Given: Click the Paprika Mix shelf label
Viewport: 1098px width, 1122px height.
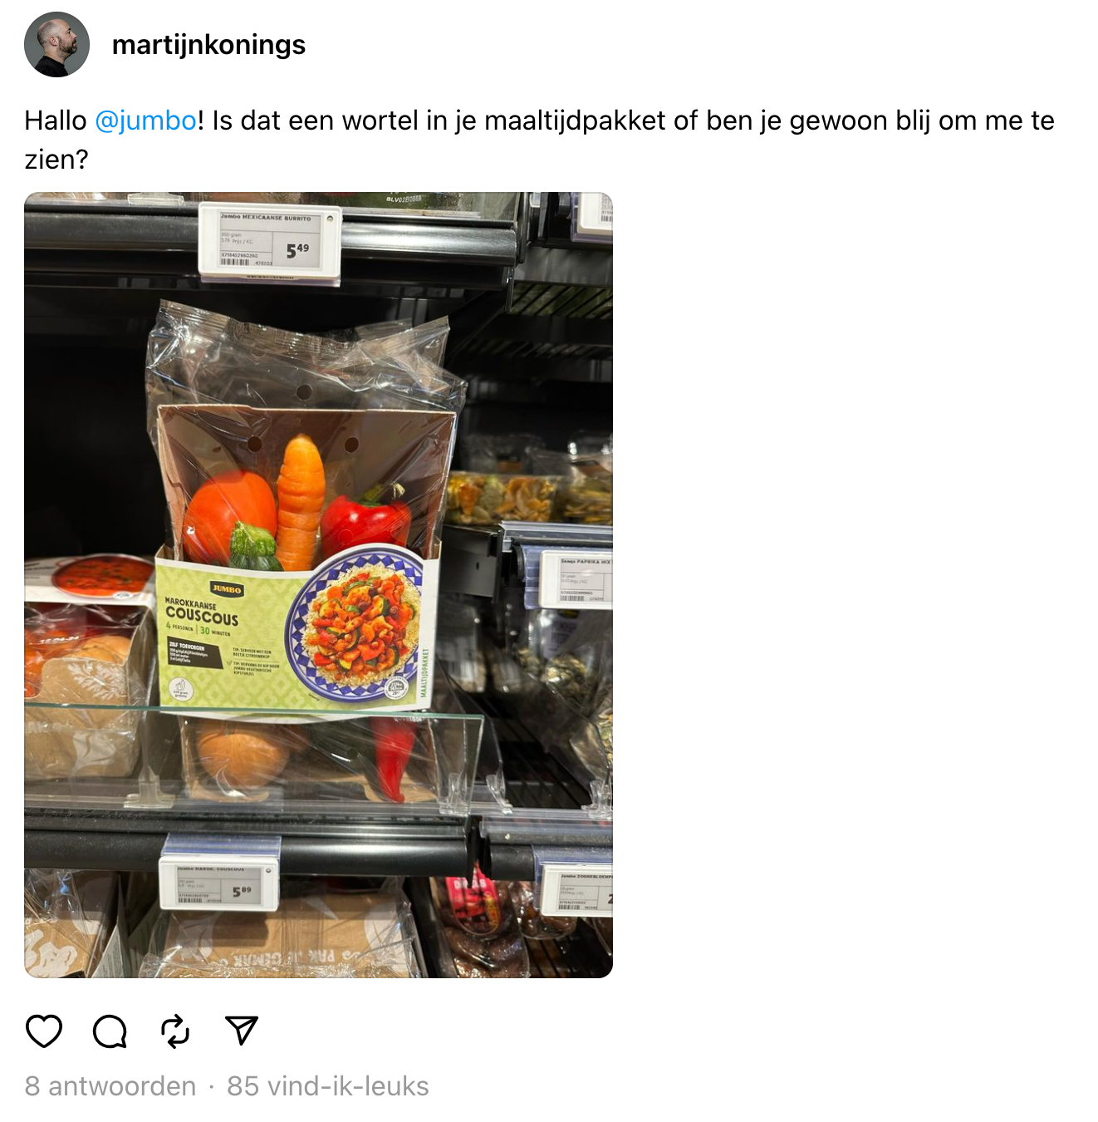Looking at the screenshot, I should pyautogui.click(x=575, y=578).
